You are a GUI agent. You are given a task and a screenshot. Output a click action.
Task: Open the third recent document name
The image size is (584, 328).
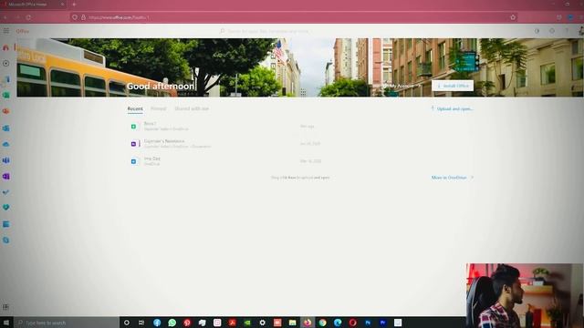pos(152,159)
